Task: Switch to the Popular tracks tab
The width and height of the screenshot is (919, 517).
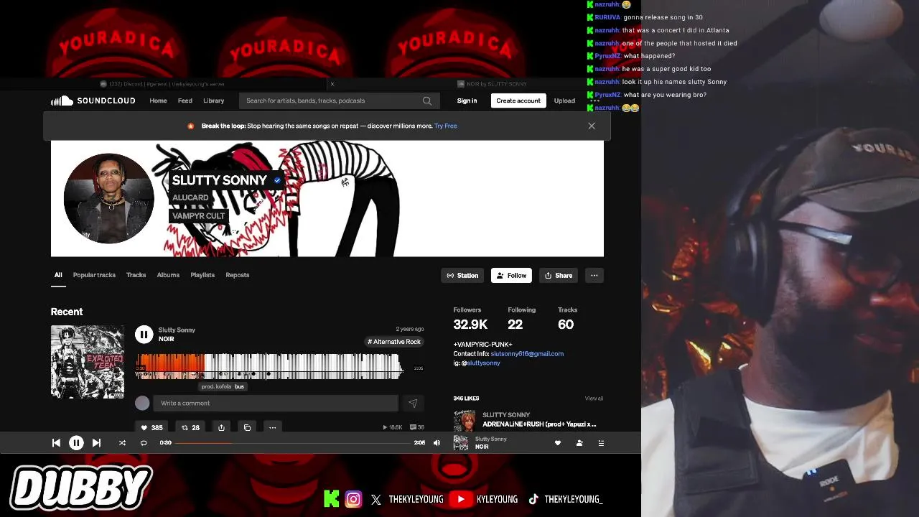Action: point(94,275)
